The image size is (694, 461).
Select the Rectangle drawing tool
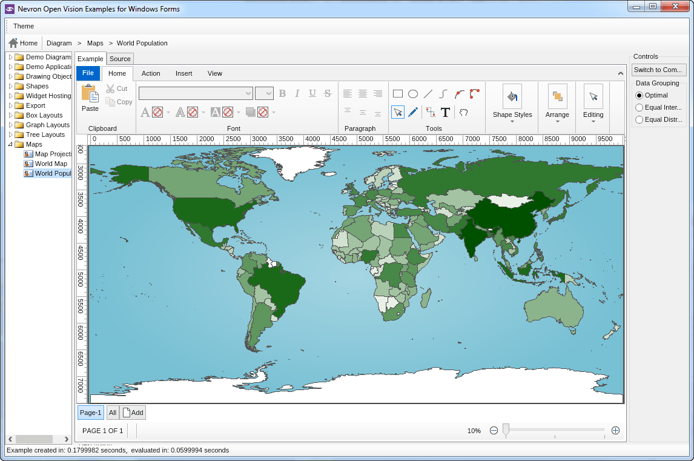click(398, 94)
